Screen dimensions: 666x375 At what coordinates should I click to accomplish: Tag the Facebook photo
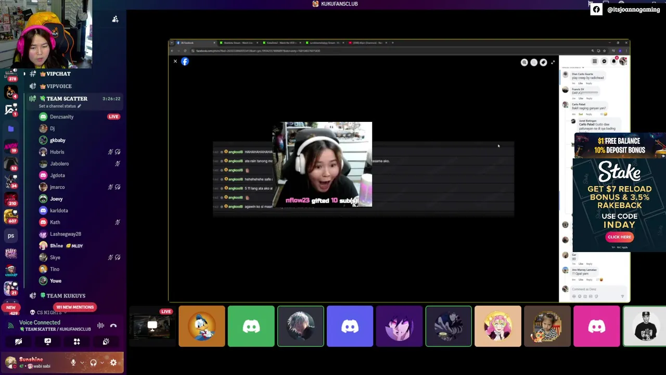[x=543, y=63]
